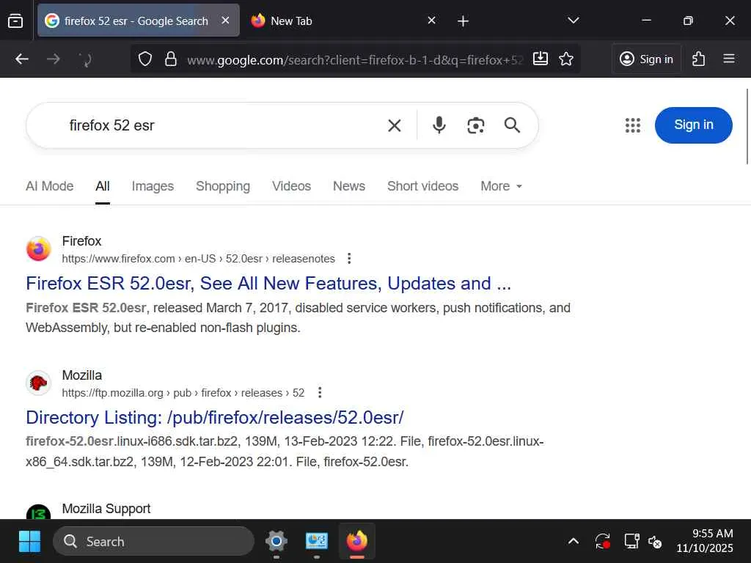Screen dimensions: 751x563
Task: Open taskbar clock and date
Action: click(x=705, y=541)
